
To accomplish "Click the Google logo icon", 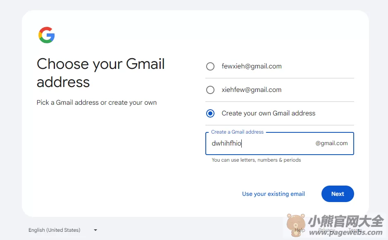I will [x=47, y=35].
